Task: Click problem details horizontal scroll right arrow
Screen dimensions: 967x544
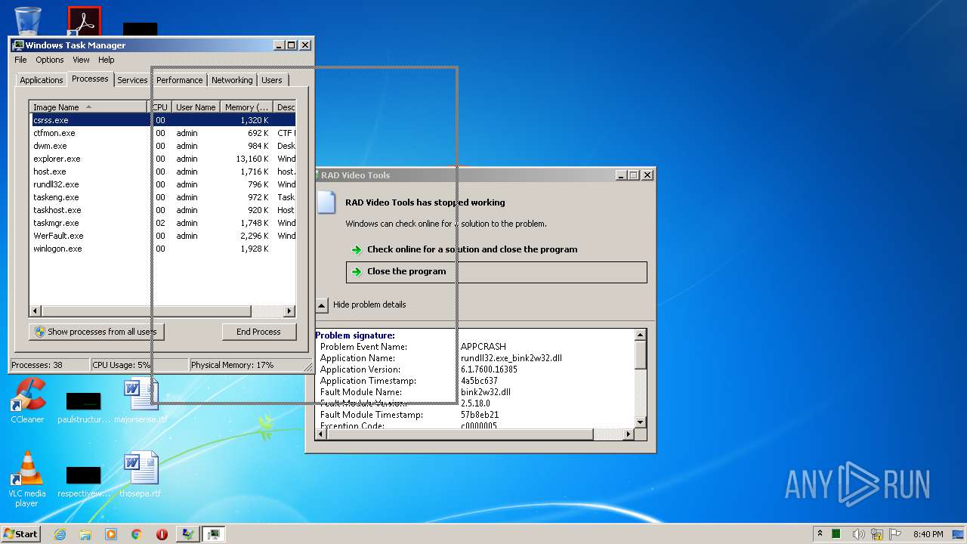Action: (x=628, y=434)
